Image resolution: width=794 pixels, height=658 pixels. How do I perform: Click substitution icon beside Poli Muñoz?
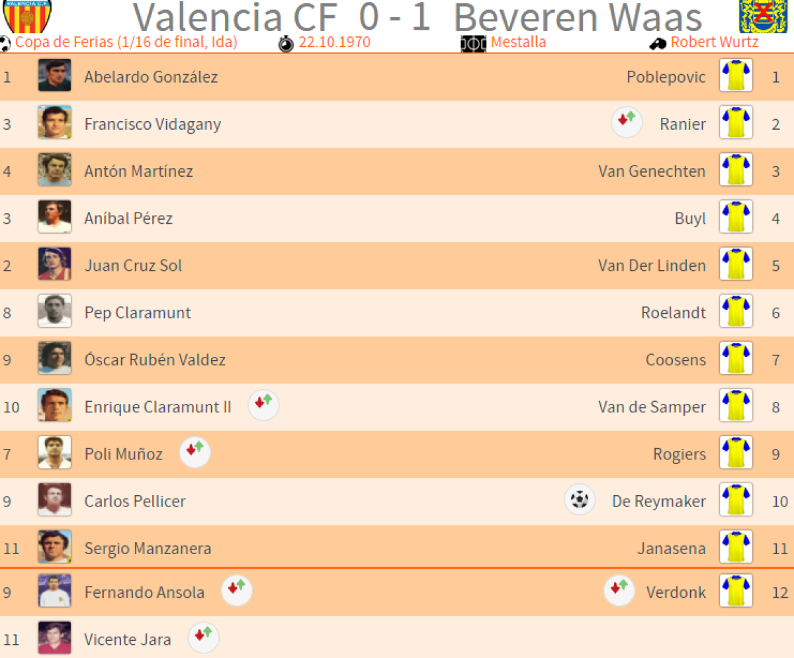pos(195,452)
